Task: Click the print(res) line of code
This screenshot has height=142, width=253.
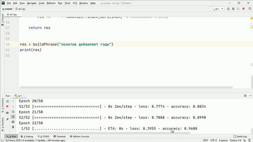Action: click(x=31, y=50)
